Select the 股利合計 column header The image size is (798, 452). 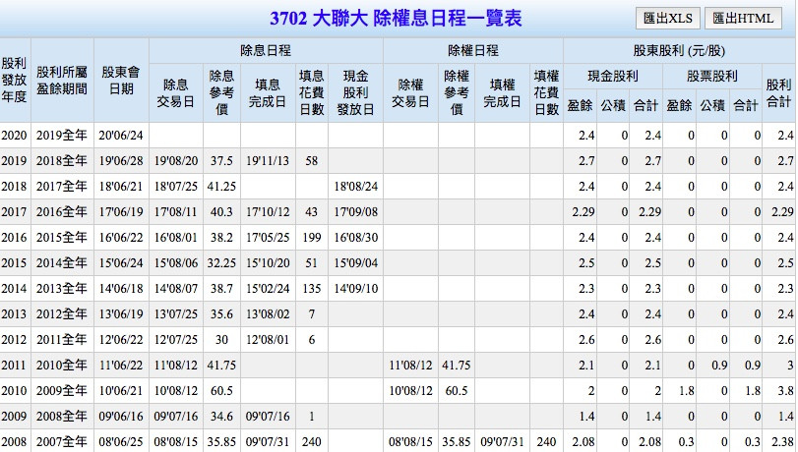[x=778, y=92]
